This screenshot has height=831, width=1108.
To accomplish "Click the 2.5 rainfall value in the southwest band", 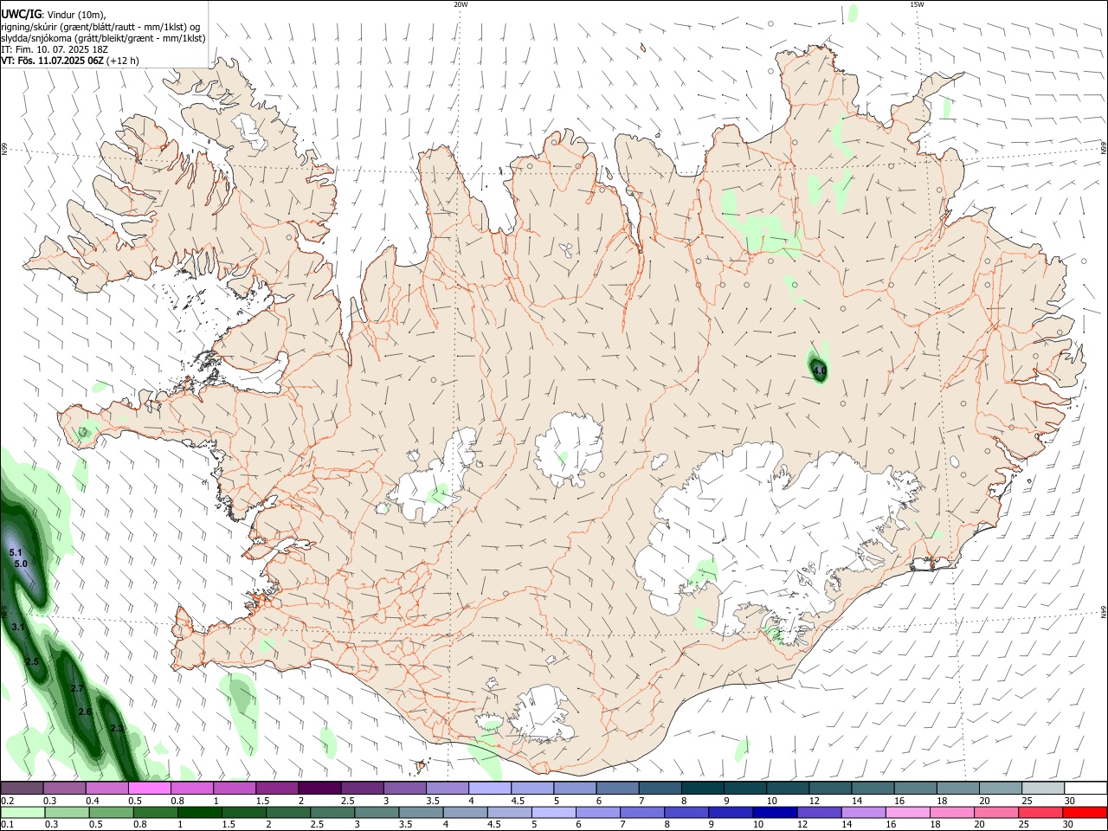I will click(33, 661).
